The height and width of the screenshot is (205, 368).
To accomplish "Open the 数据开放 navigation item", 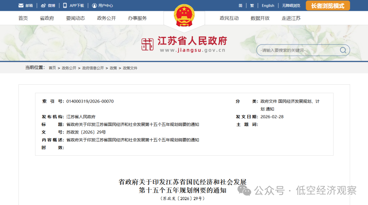I will [x=260, y=18].
